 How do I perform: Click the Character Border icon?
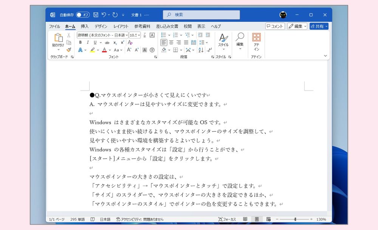tap(152, 35)
